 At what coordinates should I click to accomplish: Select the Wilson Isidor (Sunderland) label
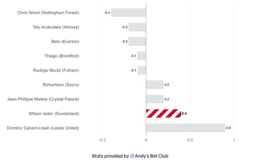(x=54, y=114)
